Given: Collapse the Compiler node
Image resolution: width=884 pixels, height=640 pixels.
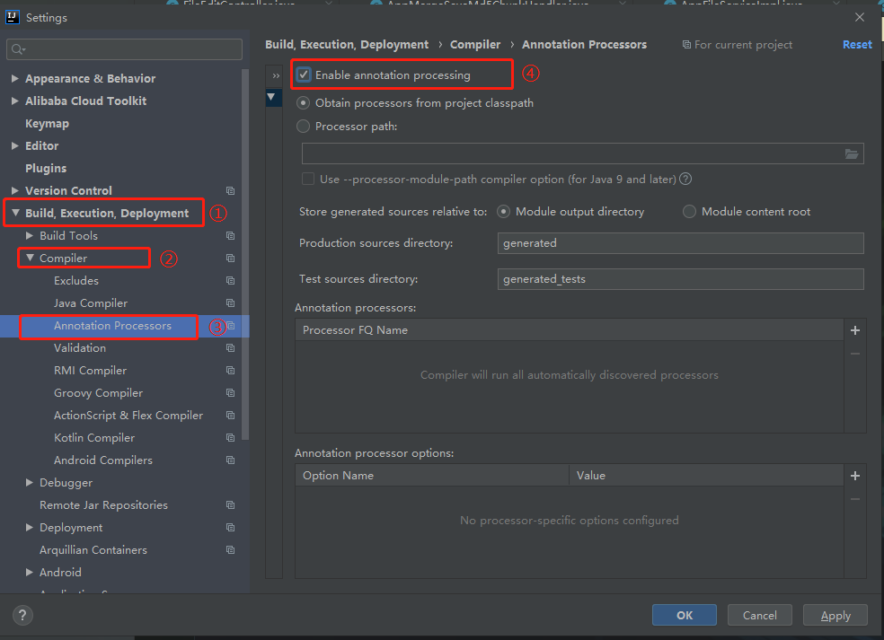Looking at the screenshot, I should (30, 258).
